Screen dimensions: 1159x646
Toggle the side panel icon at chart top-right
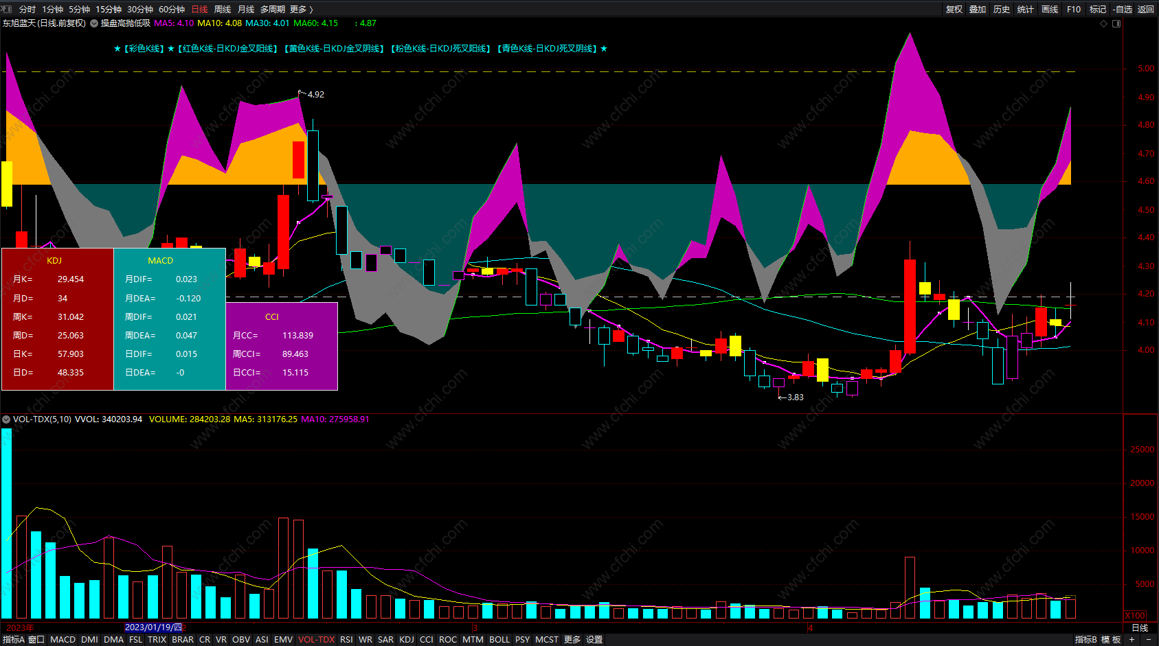pyautogui.click(x=1116, y=23)
